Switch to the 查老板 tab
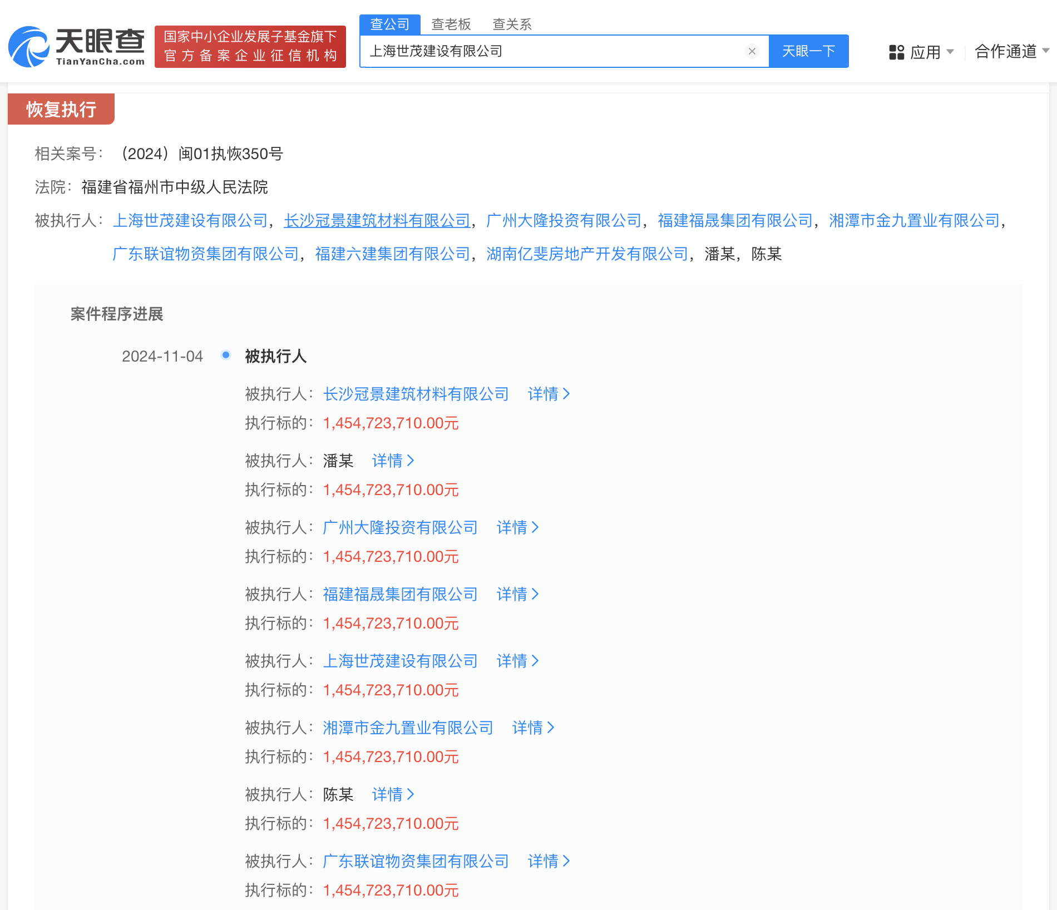 [x=451, y=24]
